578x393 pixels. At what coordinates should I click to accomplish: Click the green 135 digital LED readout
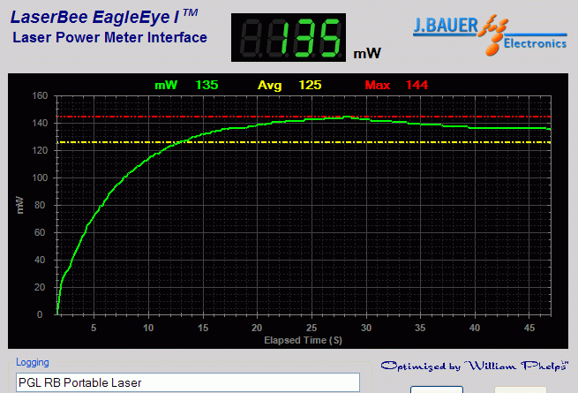[x=289, y=38]
